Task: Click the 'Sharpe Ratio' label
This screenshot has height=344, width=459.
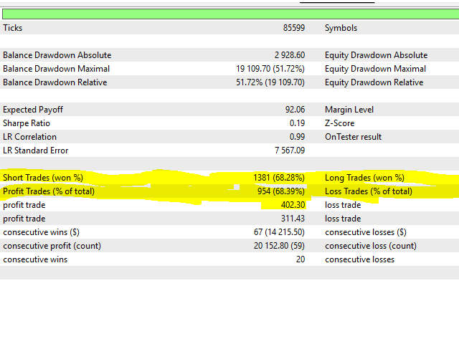Action: pos(27,123)
